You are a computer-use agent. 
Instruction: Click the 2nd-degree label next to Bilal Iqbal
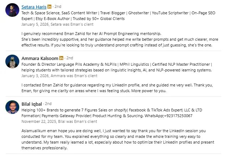(49, 104)
